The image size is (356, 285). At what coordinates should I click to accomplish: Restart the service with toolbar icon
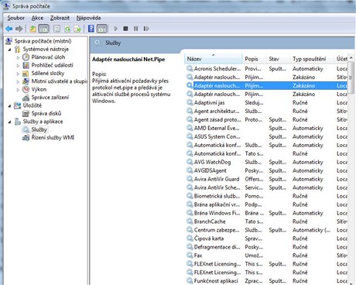(146, 29)
